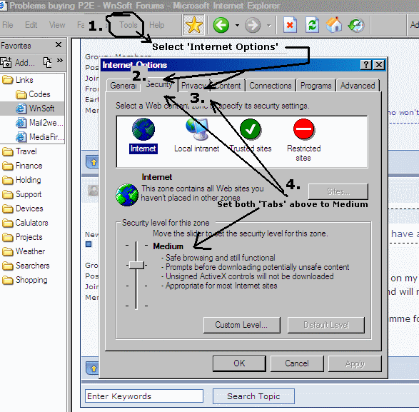Click the security level slider handle

tap(136, 265)
